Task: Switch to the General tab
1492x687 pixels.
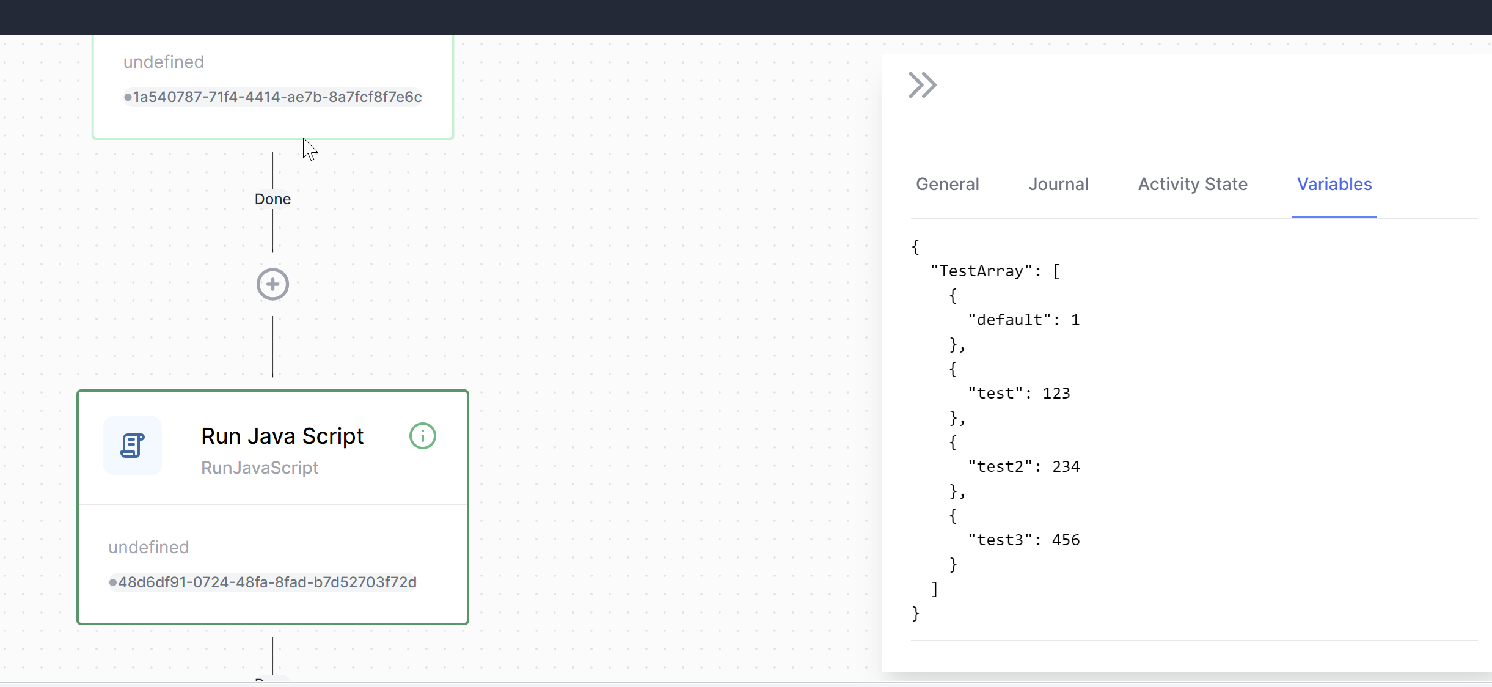Action: pos(947,184)
